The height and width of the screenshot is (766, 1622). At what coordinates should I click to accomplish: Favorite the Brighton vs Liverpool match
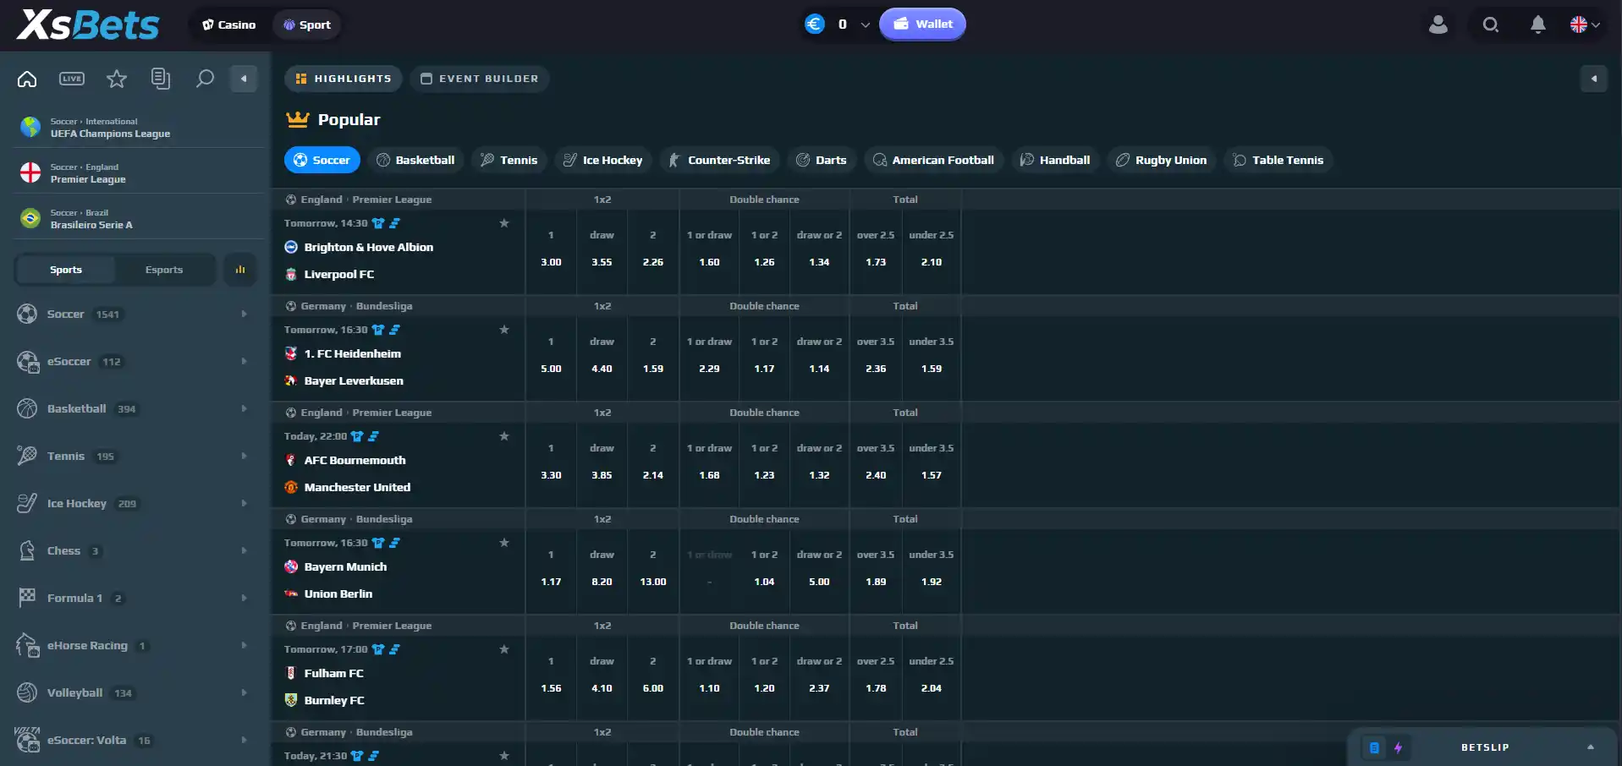[x=504, y=223]
